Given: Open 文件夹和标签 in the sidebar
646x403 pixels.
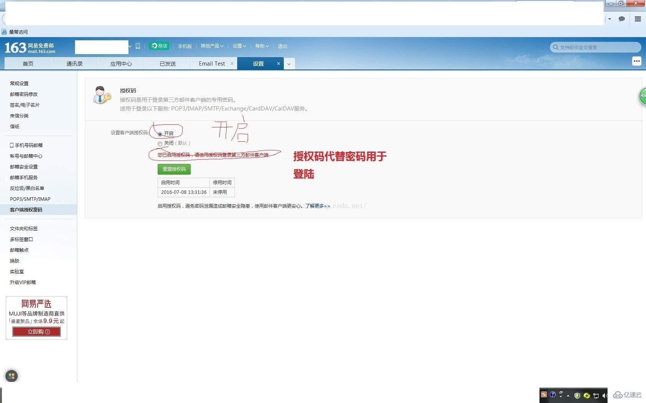Looking at the screenshot, I should pos(24,228).
